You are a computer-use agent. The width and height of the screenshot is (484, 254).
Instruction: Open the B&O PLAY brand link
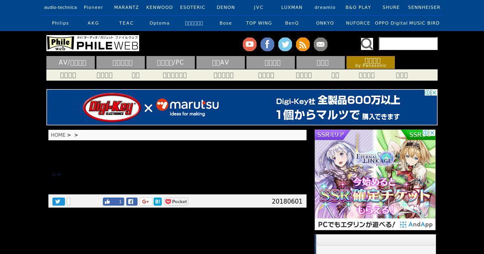pos(358,7)
